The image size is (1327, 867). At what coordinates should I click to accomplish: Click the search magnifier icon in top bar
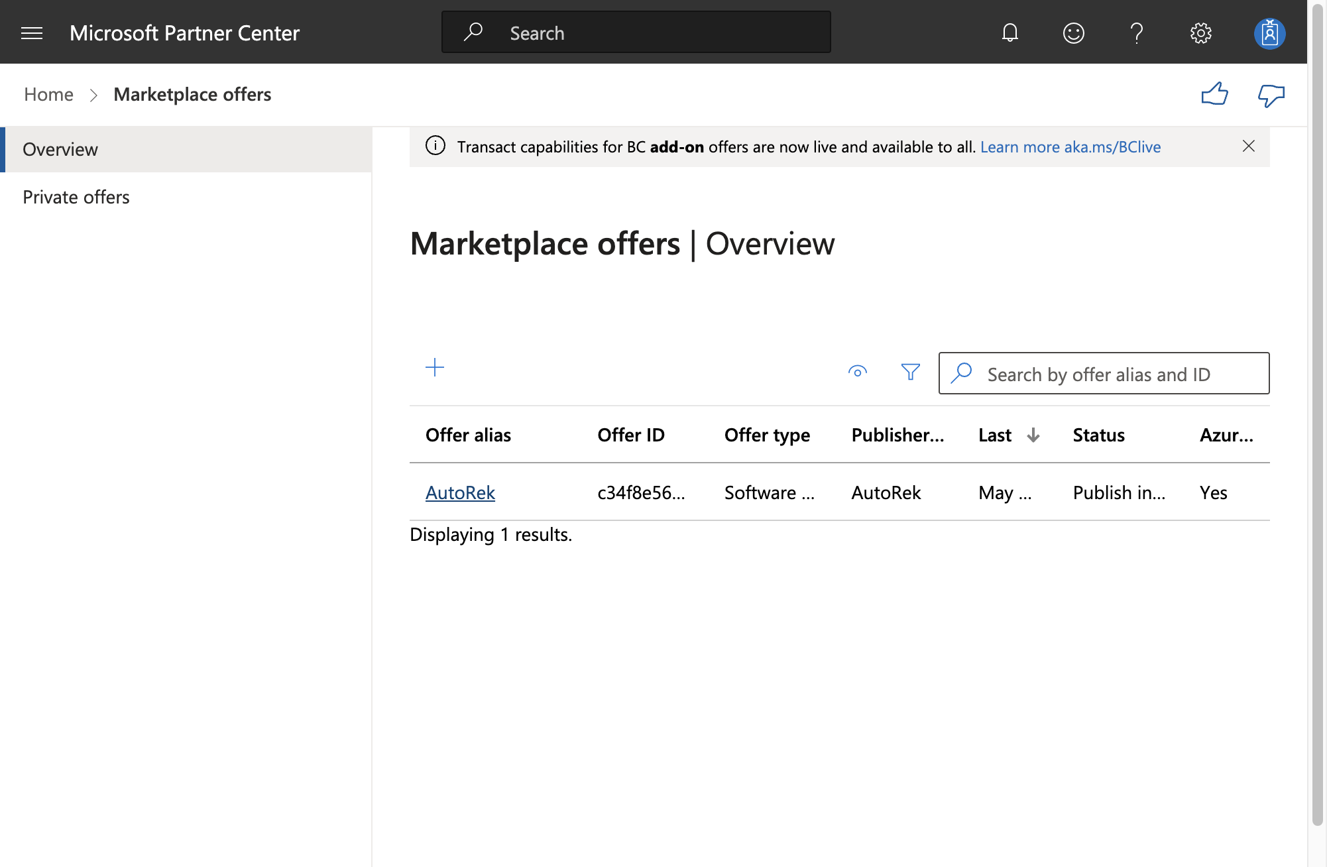pyautogui.click(x=473, y=32)
